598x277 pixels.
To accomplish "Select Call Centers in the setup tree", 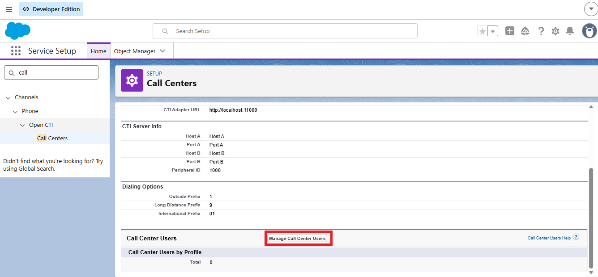I will pos(52,138).
